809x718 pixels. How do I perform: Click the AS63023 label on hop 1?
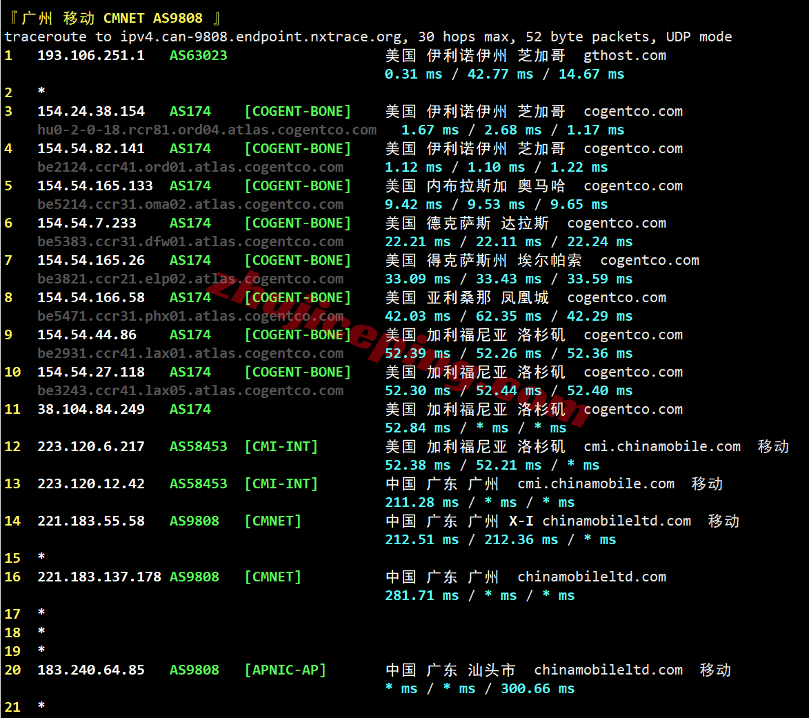point(198,55)
